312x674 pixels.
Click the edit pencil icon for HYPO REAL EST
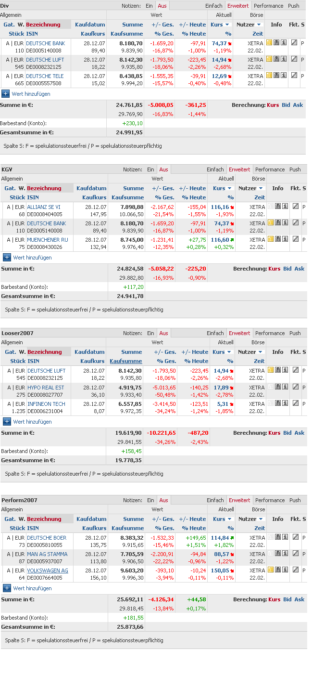tap(296, 387)
